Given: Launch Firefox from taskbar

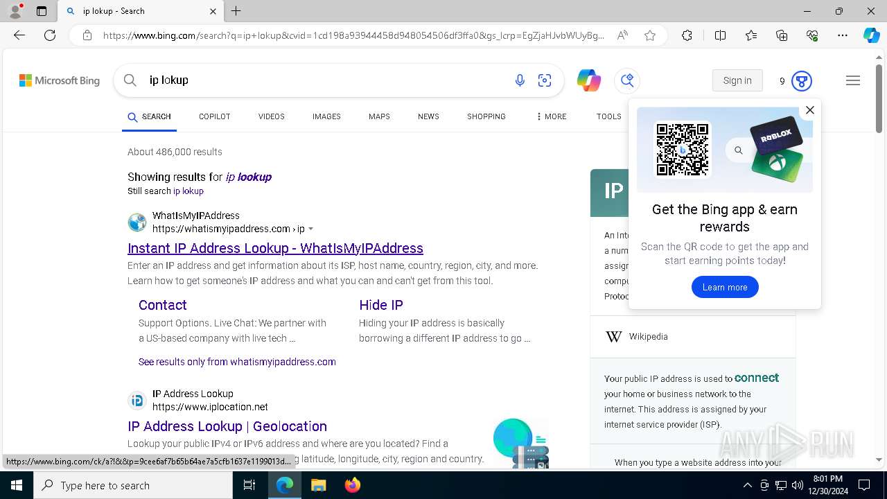Looking at the screenshot, I should point(353,485).
